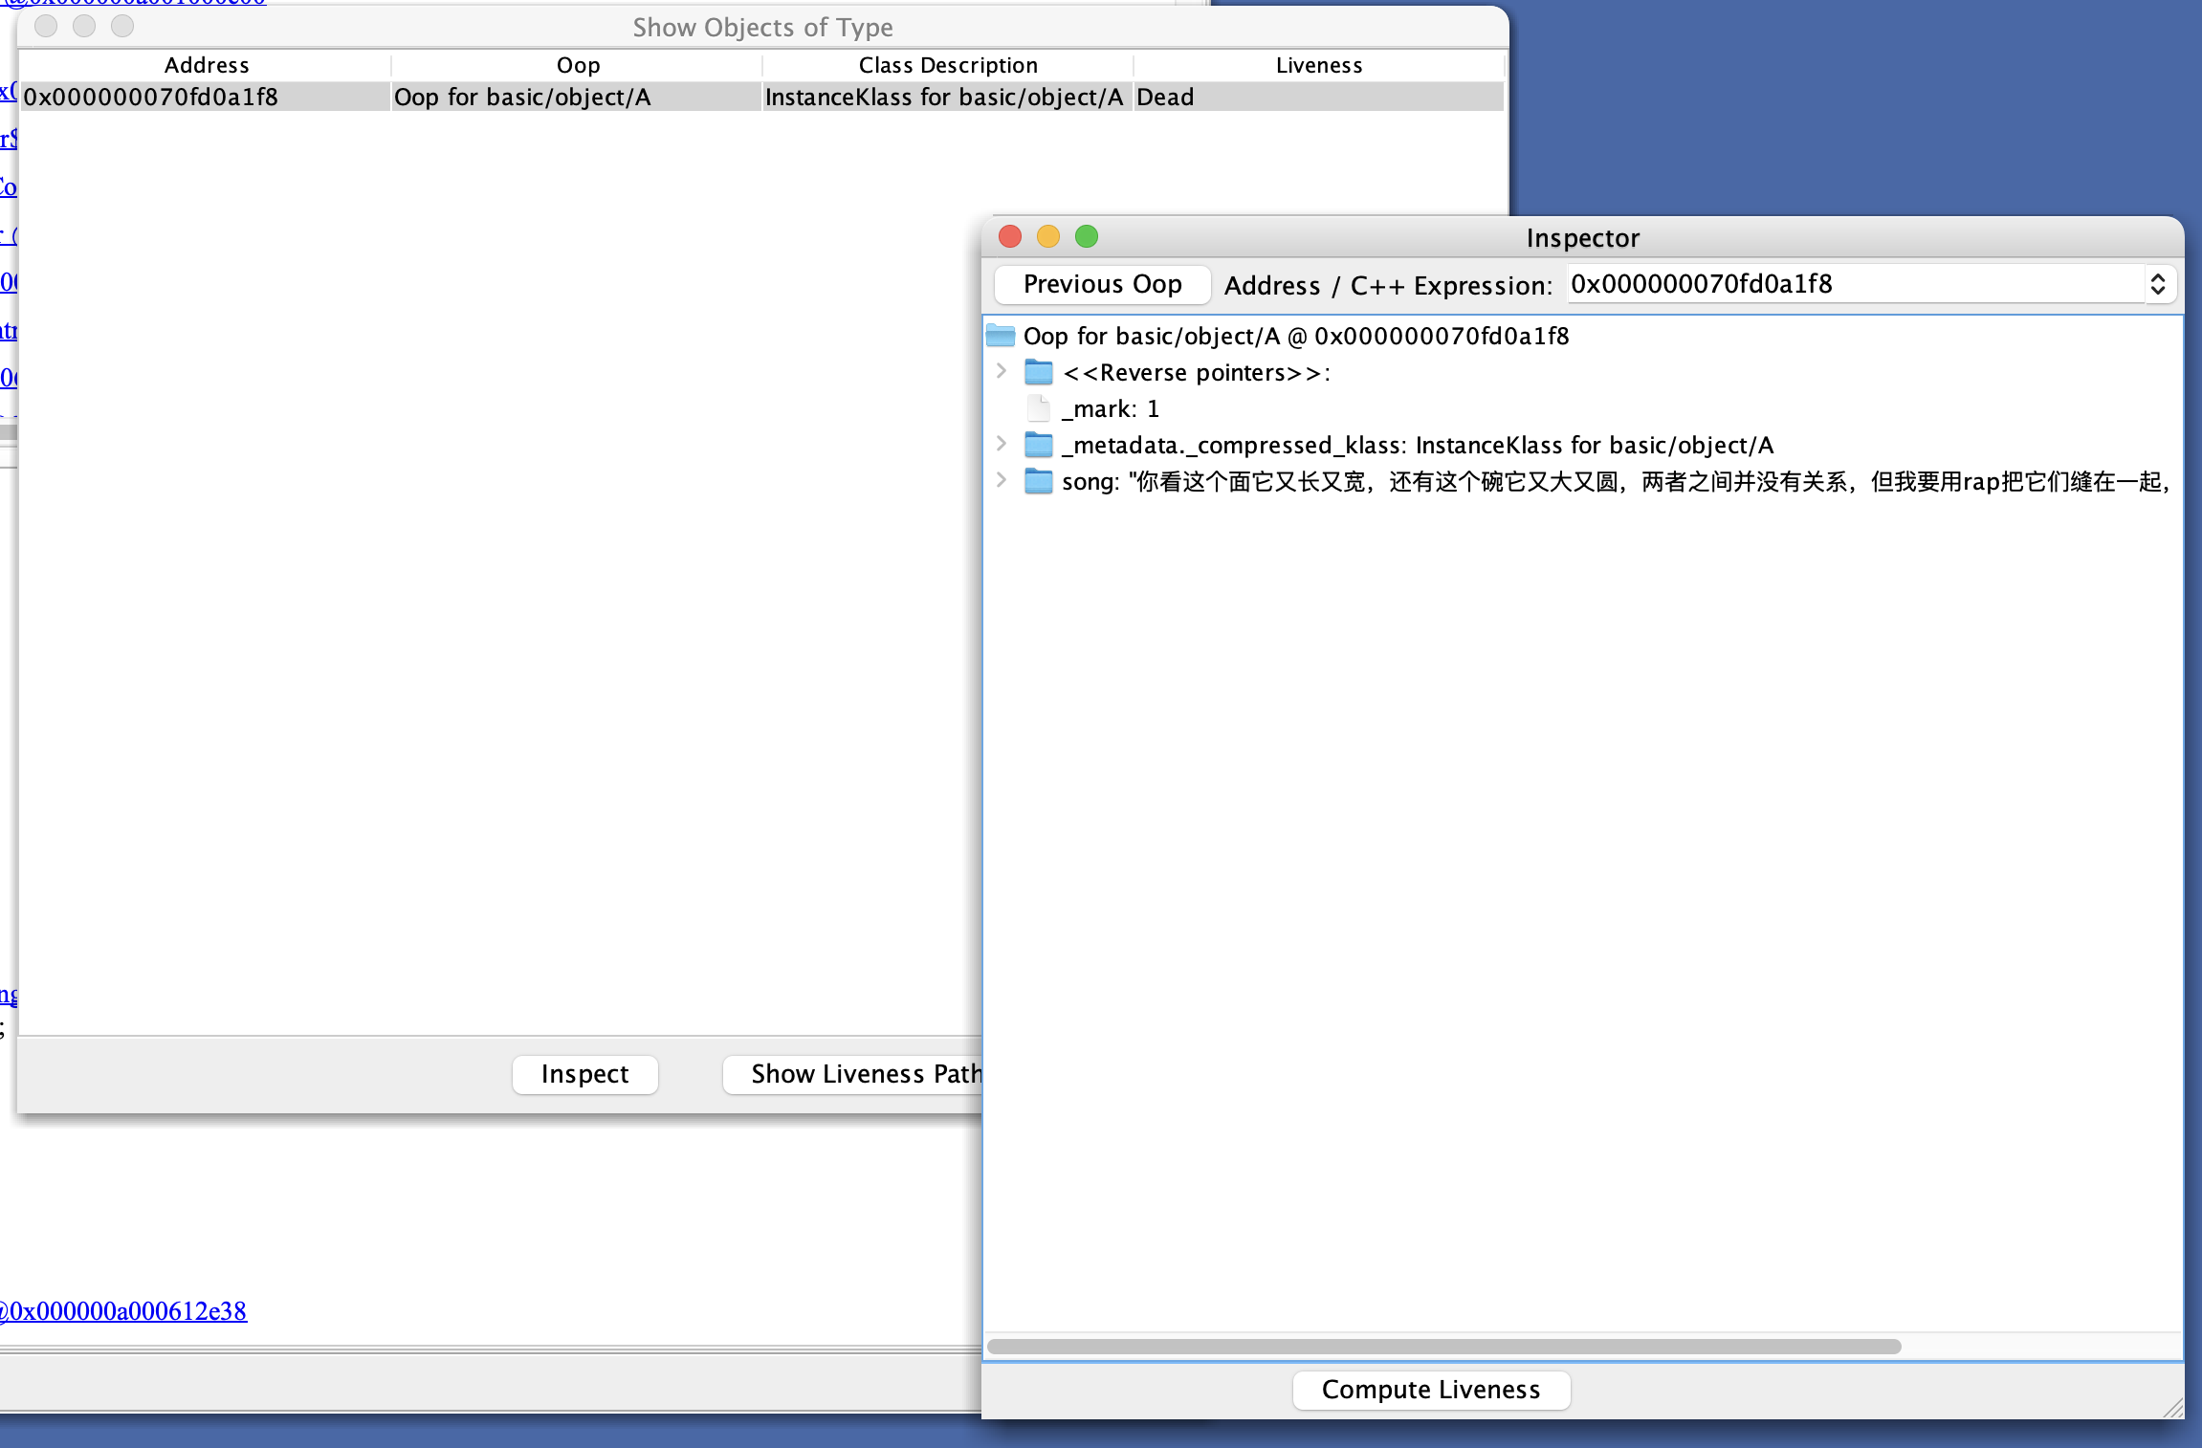
Task: Expand the song field node
Action: point(1002,480)
